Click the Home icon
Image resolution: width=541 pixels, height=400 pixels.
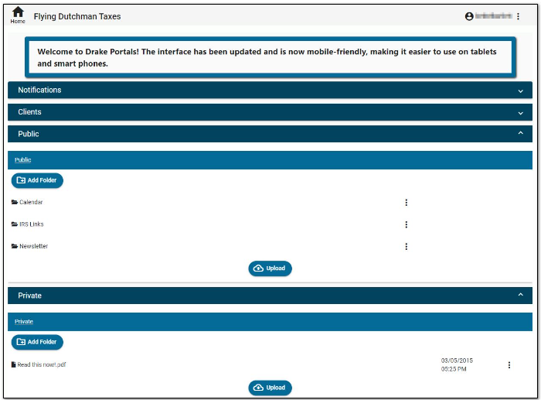18,13
